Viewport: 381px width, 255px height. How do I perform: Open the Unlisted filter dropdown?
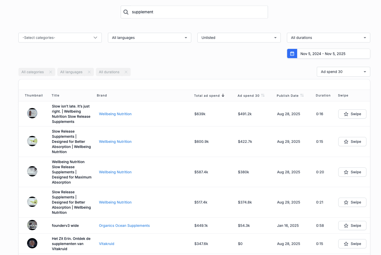pyautogui.click(x=239, y=38)
